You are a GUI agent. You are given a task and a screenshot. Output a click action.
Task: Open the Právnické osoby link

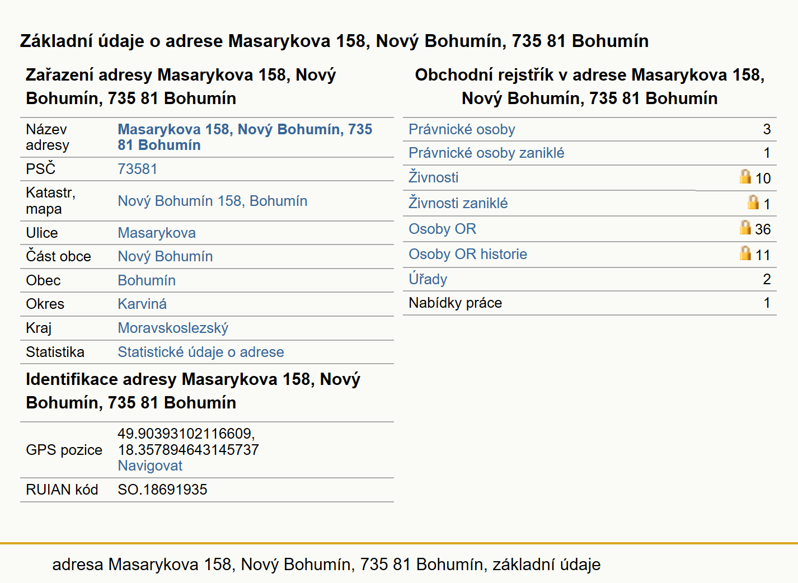tap(462, 129)
